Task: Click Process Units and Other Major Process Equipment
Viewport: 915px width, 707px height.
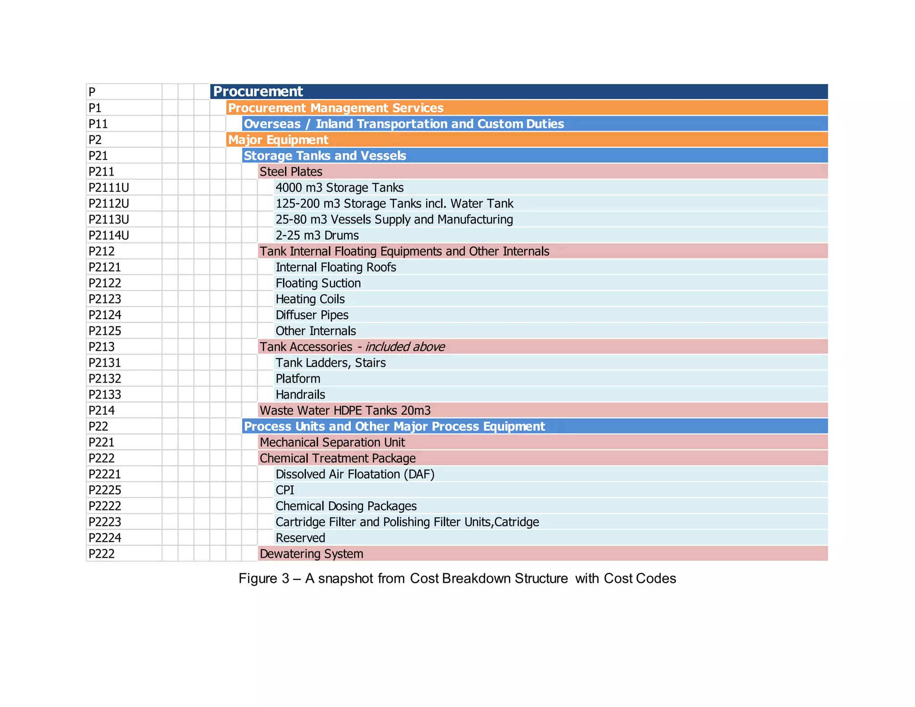Action: [x=535, y=426]
